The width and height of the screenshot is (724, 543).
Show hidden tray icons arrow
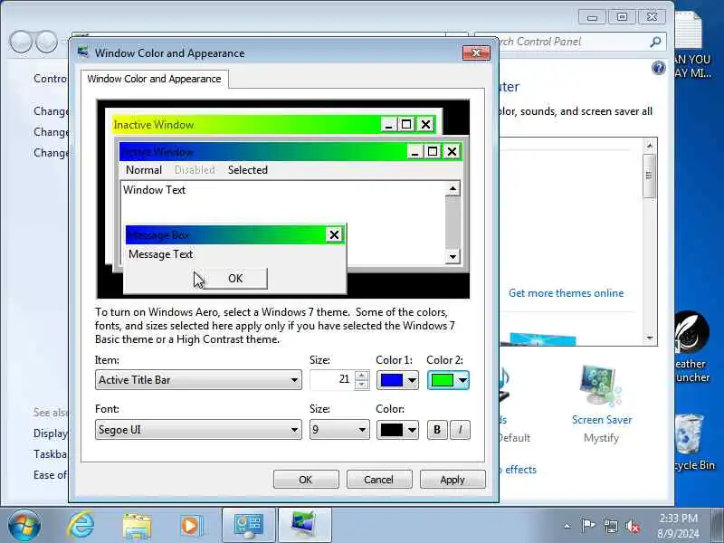[567, 526]
